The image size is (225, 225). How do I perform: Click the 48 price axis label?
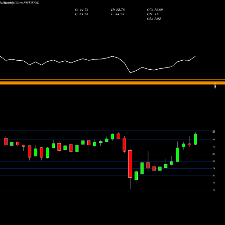pyautogui.click(x=214, y=139)
